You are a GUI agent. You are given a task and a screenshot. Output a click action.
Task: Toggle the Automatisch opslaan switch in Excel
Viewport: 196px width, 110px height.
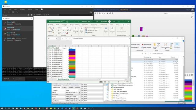[63, 21]
